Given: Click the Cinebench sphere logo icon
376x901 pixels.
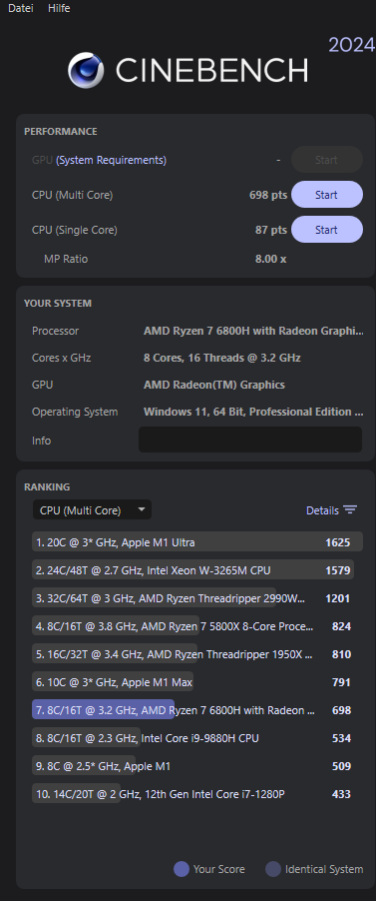Looking at the screenshot, I should coord(86,70).
